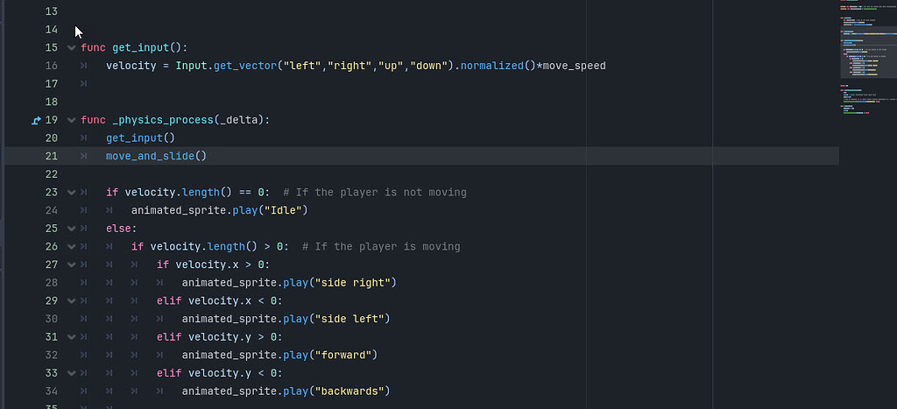Image resolution: width=897 pixels, height=409 pixels.
Task: Click the "left" string on line 16
Action: coord(302,66)
